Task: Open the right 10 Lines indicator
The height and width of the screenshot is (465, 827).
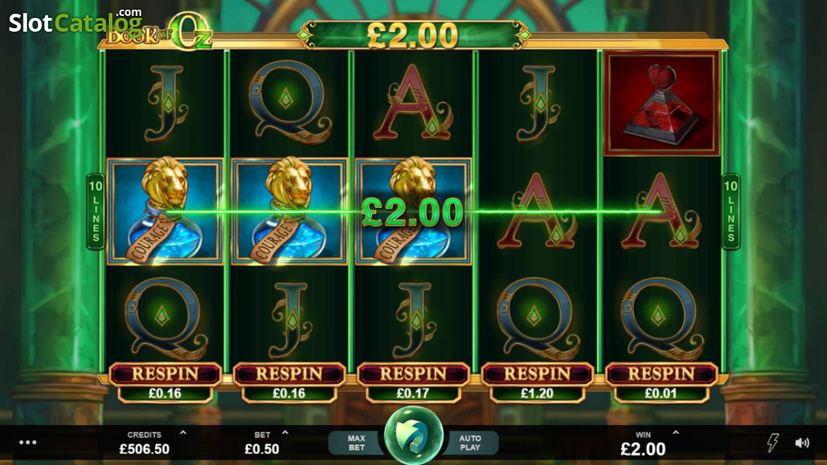Action: (x=731, y=211)
